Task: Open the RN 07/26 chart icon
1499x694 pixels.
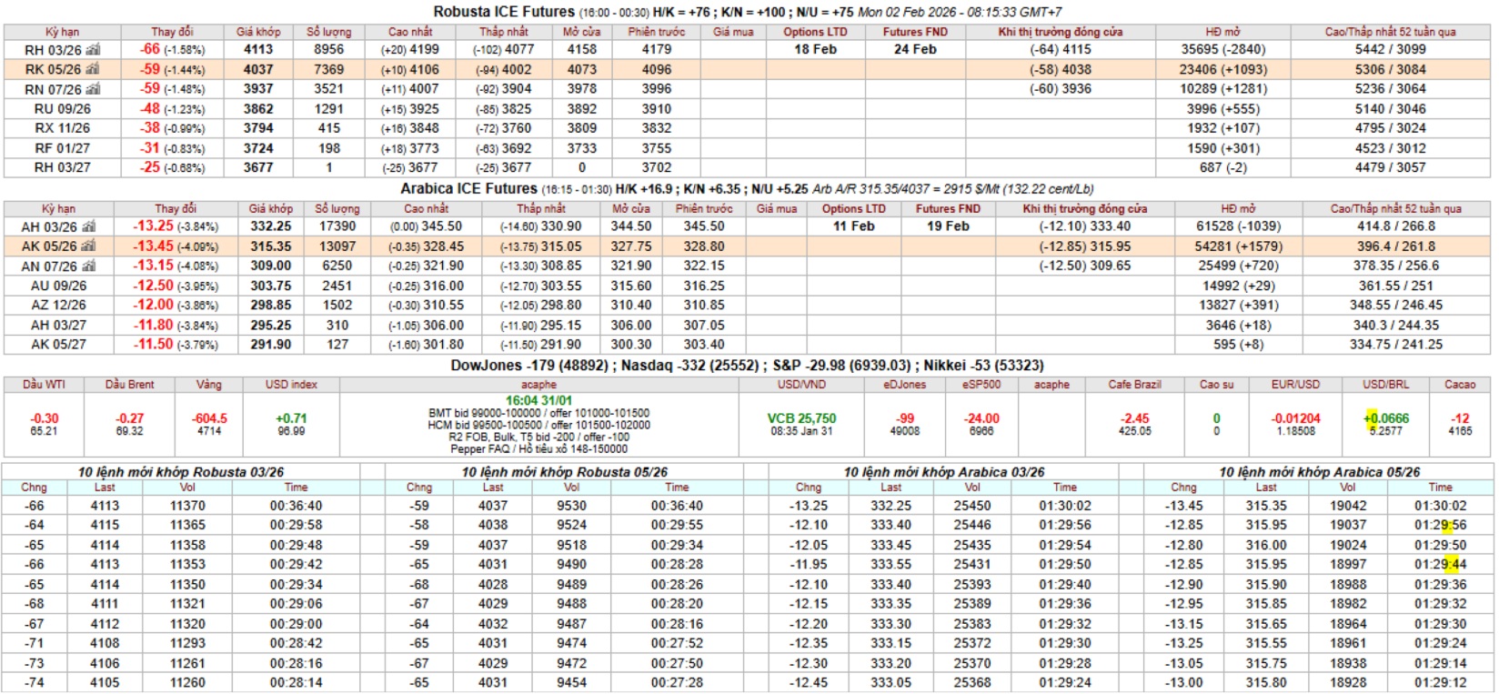Action: [92, 89]
